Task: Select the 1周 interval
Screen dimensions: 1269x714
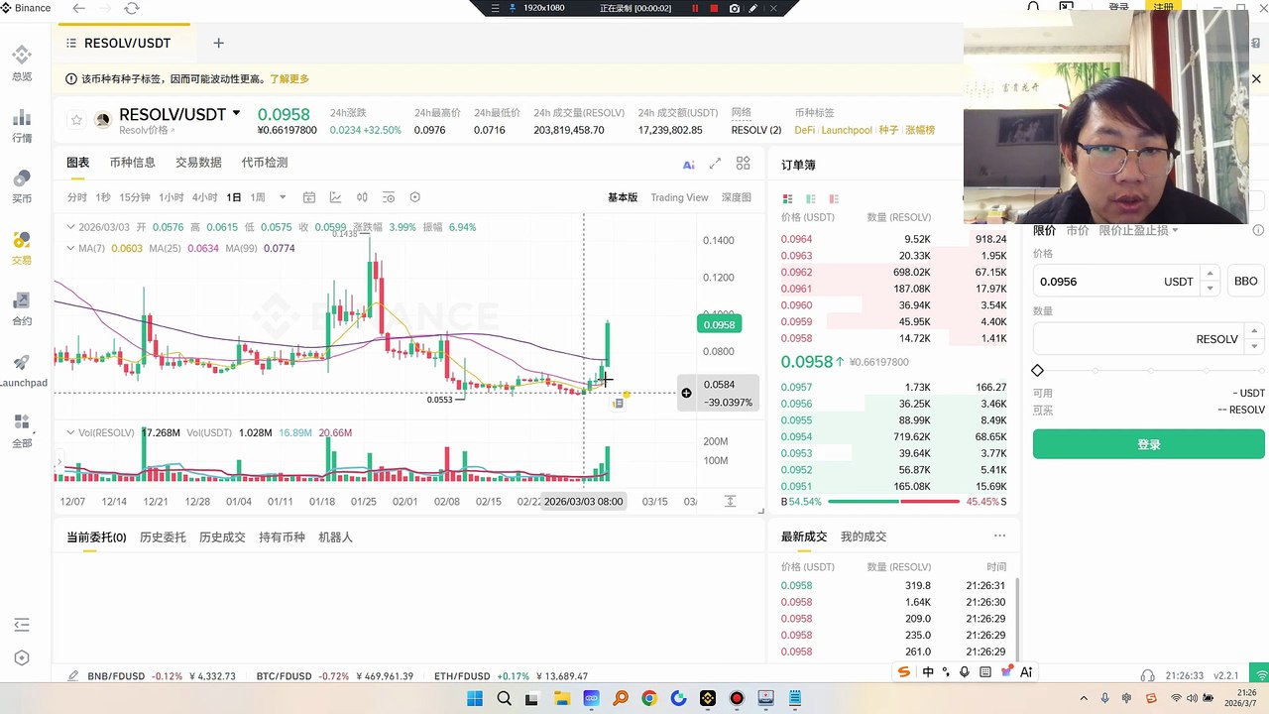Action: tap(258, 197)
